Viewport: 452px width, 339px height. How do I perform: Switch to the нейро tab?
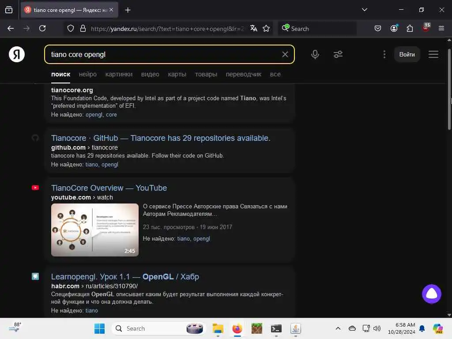pos(88,74)
